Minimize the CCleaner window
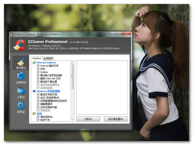The height and width of the screenshot is (145, 193). (x=113, y=34)
